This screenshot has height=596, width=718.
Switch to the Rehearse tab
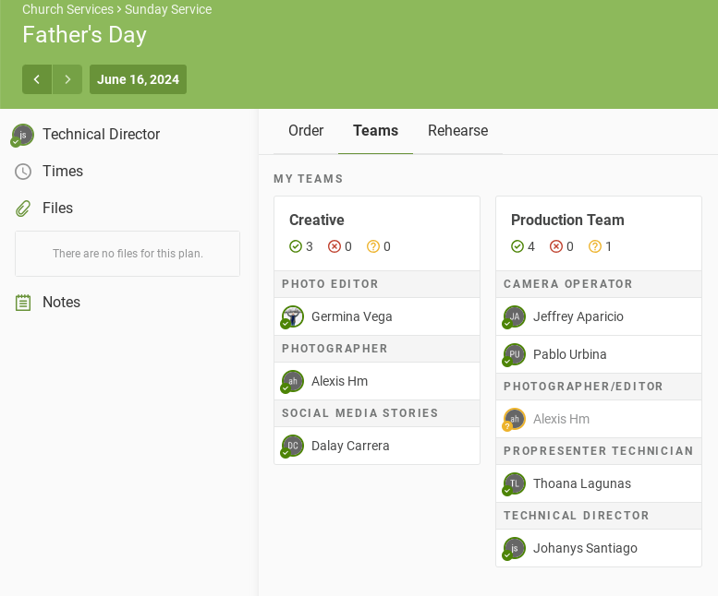pyautogui.click(x=457, y=131)
